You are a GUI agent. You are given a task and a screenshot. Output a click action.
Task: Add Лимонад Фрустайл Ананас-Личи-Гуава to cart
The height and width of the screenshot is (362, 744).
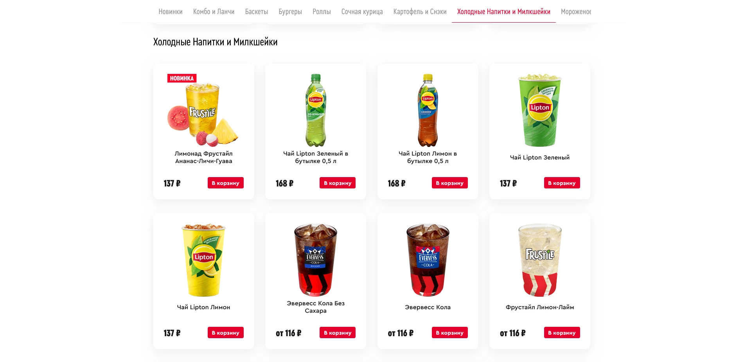226,183
